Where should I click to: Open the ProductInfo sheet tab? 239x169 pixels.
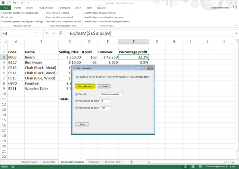click(x=49, y=162)
